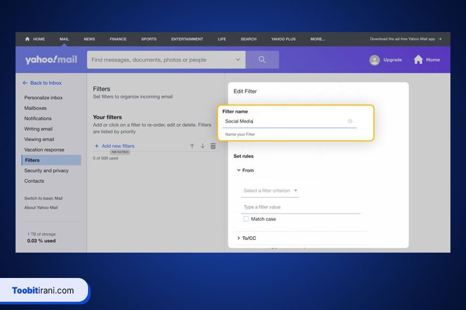Select Security and privacy in settings sidebar
The image size is (466, 310).
click(x=46, y=171)
